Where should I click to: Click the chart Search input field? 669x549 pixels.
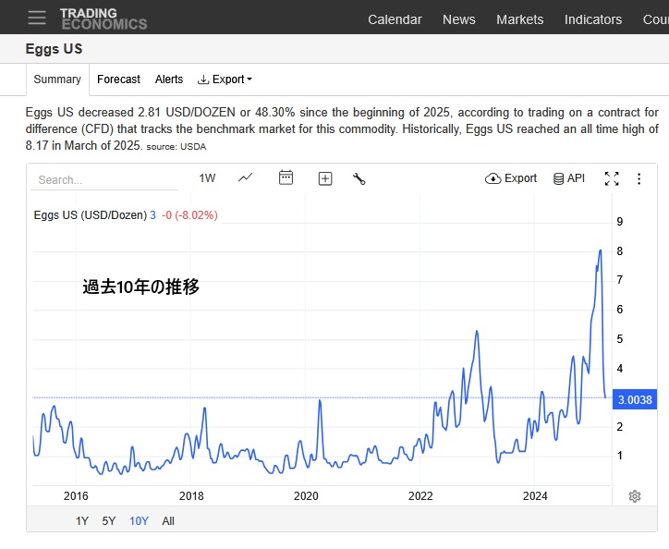(102, 180)
